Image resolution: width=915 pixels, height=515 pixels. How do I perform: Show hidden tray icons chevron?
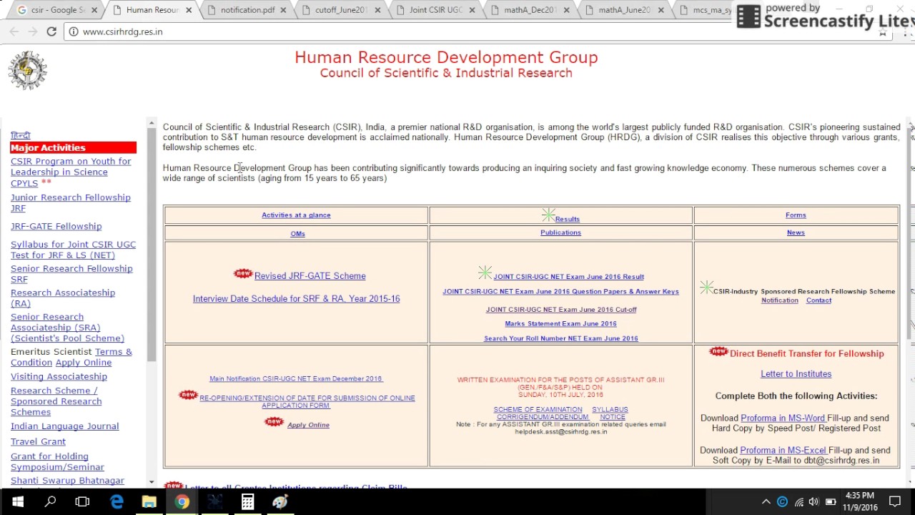click(x=766, y=502)
